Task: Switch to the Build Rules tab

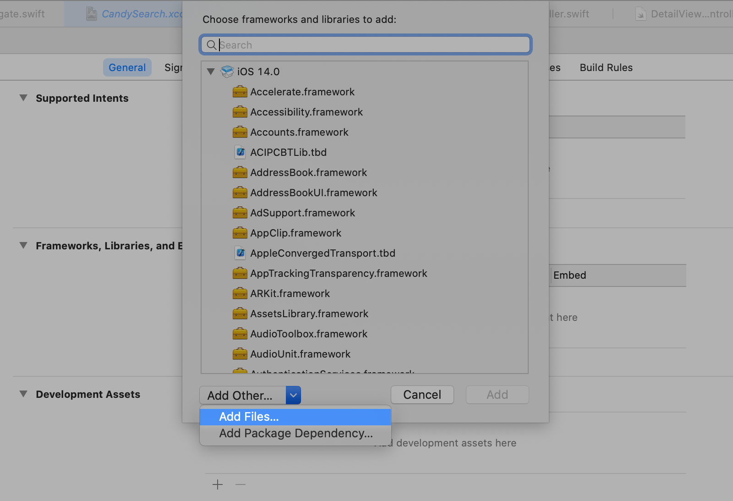Action: (606, 67)
